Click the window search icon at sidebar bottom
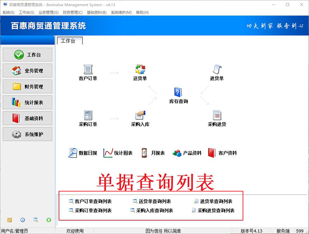309x234 pixels. pos(36,220)
